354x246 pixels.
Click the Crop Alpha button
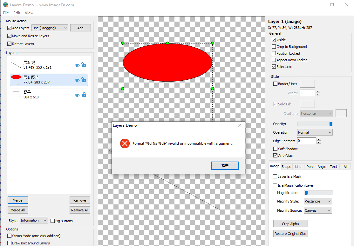coord(290,224)
